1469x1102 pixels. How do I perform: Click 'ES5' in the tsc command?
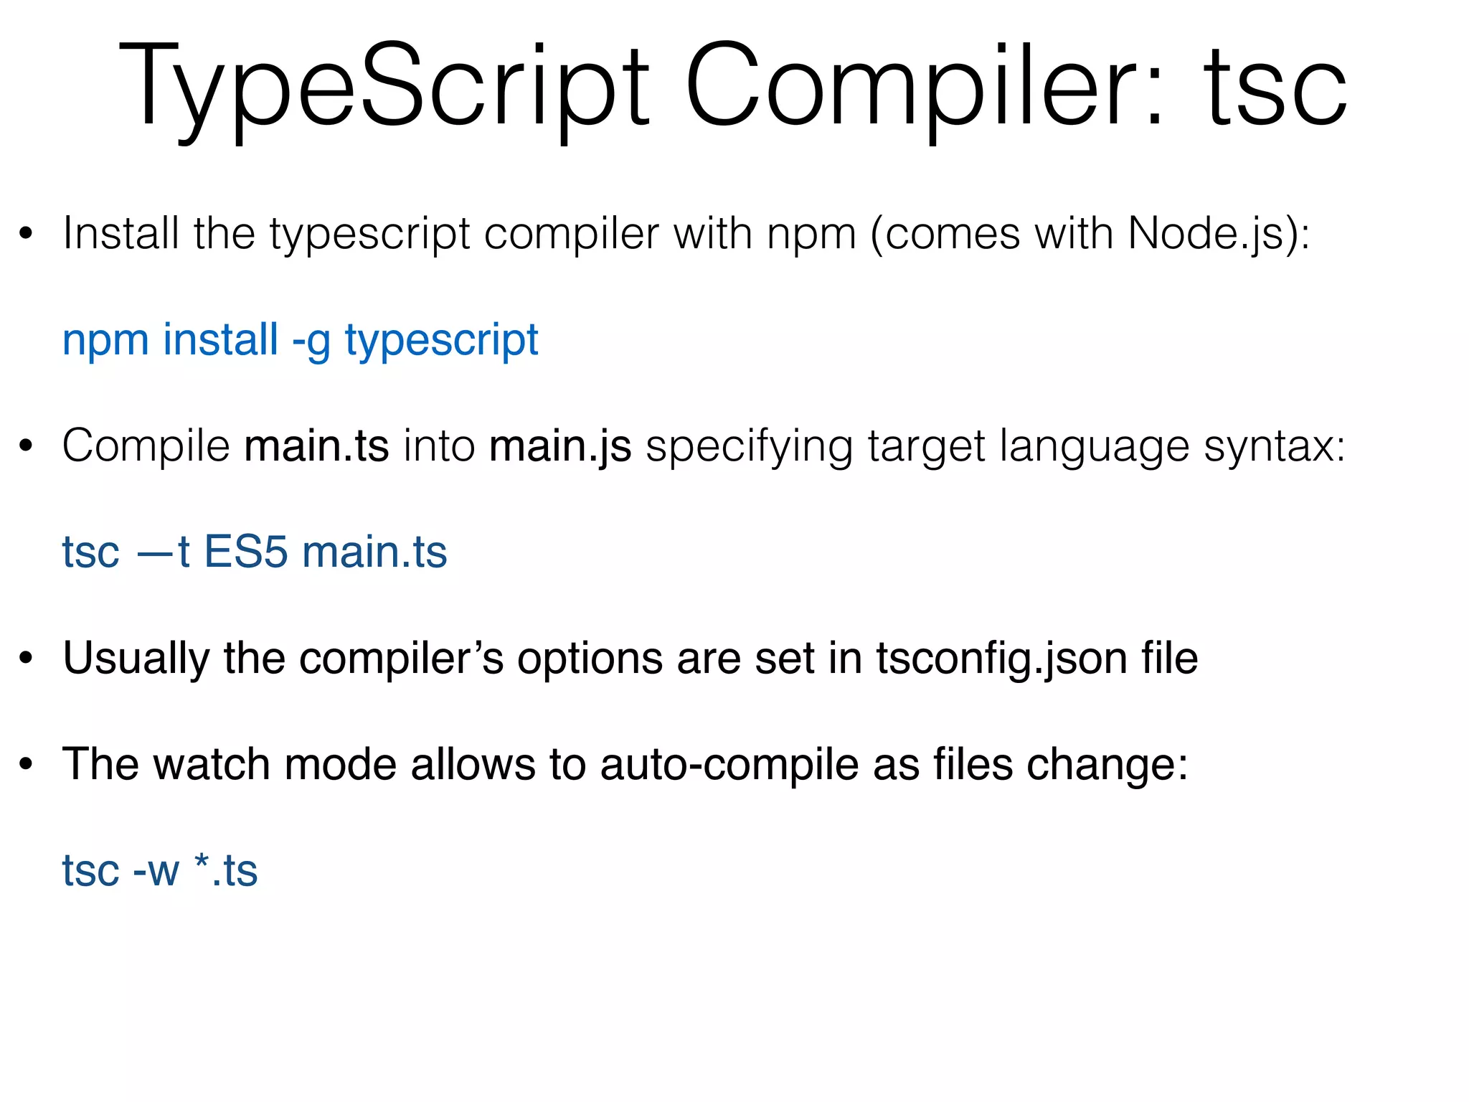pyautogui.click(x=246, y=552)
